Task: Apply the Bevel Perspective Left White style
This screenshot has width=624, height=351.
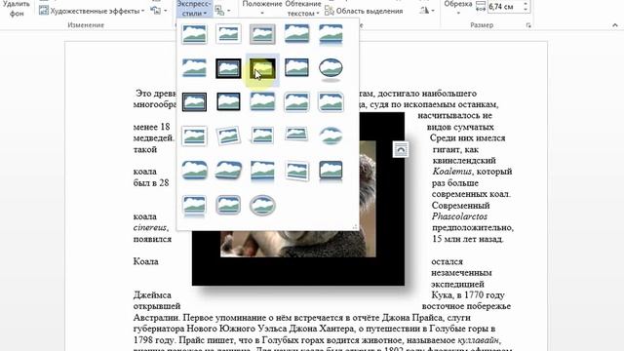Action: (x=296, y=171)
